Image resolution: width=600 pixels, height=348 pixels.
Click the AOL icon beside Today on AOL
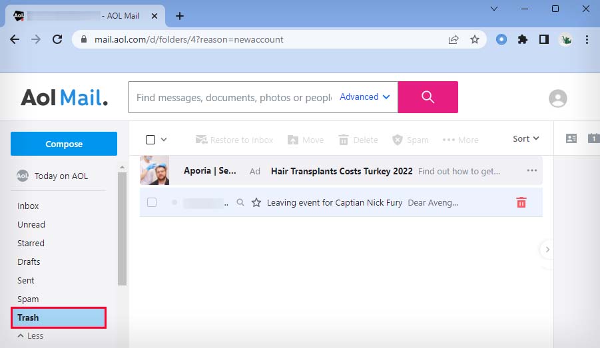tap(22, 176)
